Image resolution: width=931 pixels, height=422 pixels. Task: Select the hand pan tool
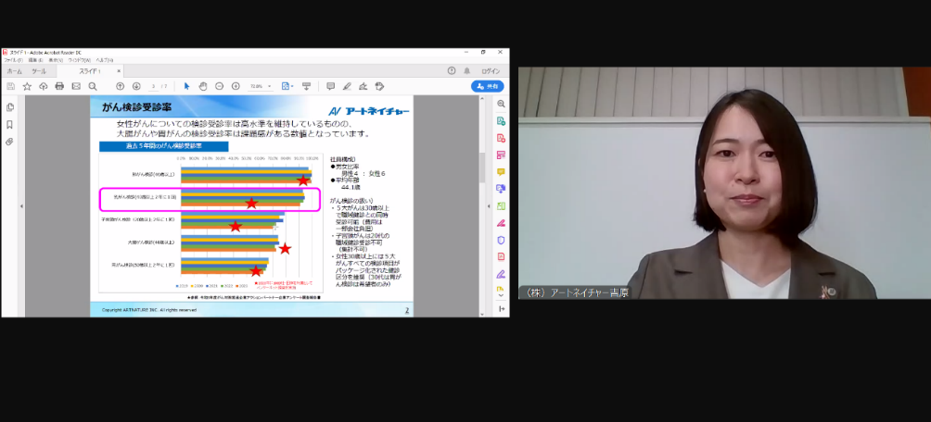click(203, 86)
